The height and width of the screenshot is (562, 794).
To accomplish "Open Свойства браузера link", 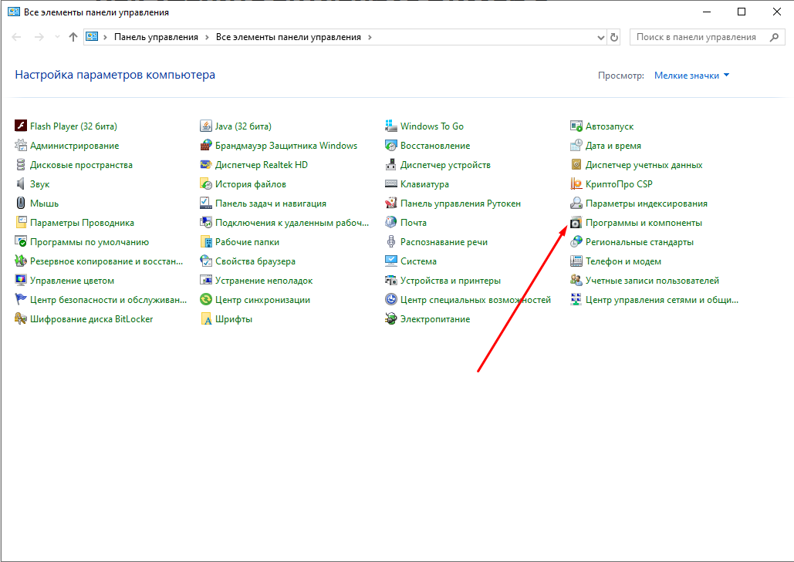I will [255, 261].
